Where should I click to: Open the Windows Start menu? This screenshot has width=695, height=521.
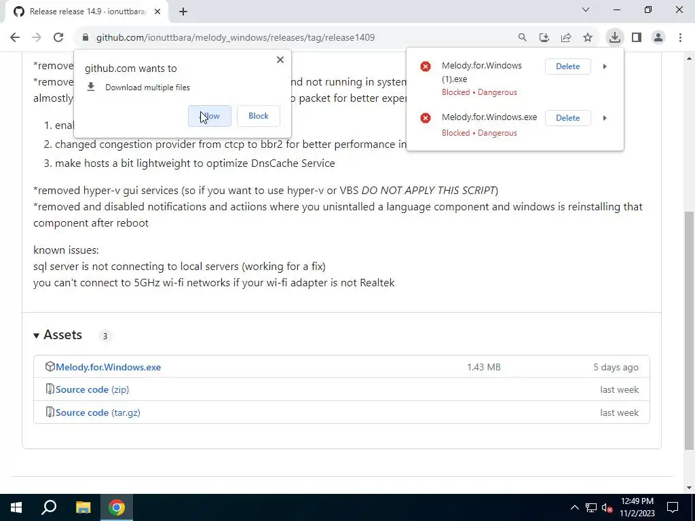pos(16,507)
